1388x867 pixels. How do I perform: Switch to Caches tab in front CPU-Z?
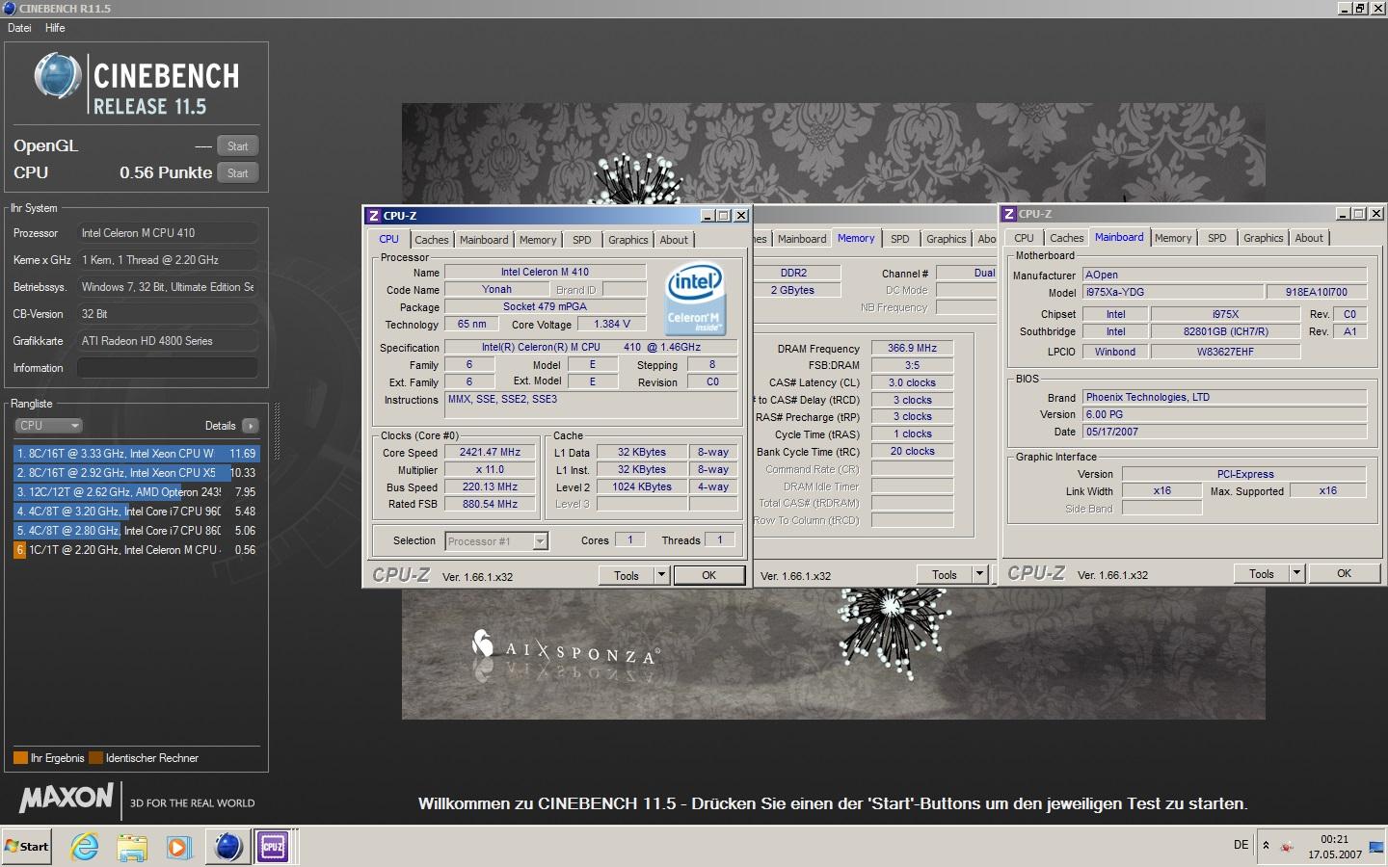click(x=431, y=240)
